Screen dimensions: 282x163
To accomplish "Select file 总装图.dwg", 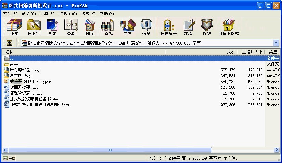I will (x=20, y=76).
